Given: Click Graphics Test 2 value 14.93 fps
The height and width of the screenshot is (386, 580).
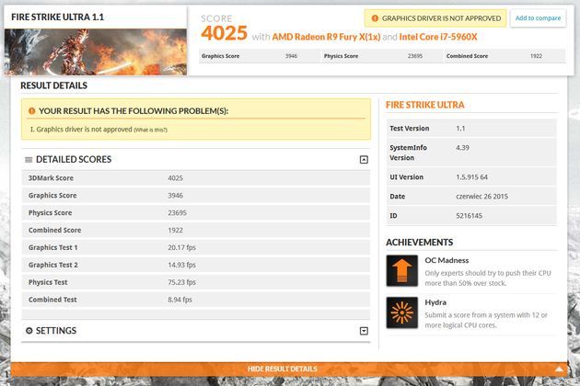Looking at the screenshot, I should [181, 265].
